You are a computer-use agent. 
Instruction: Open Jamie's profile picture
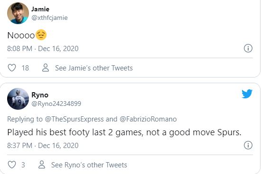pos(18,13)
